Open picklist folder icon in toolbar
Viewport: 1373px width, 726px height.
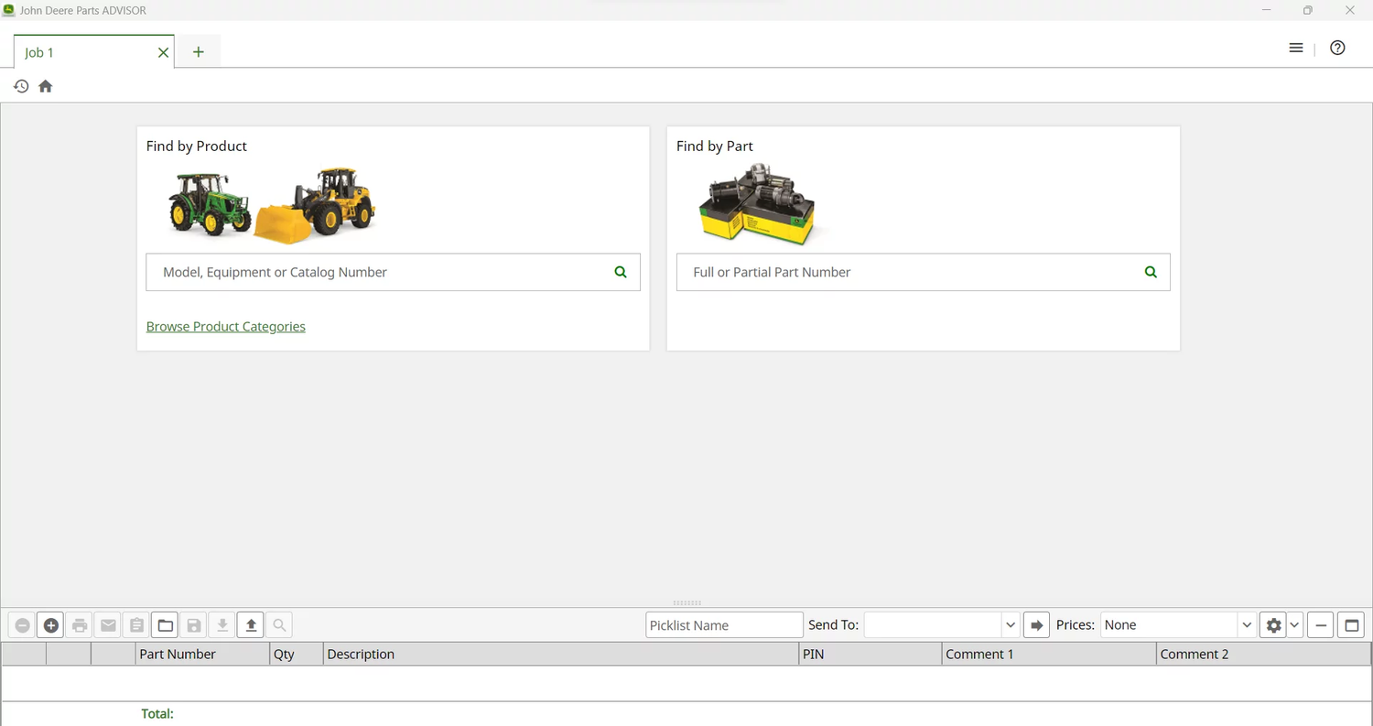[x=166, y=625]
